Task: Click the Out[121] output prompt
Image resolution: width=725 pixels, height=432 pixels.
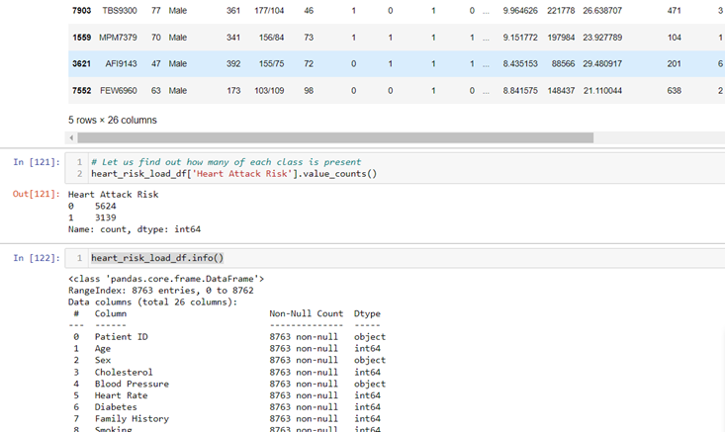Action: (x=37, y=194)
